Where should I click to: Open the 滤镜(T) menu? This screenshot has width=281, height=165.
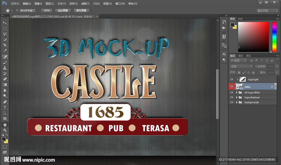tap(85, 4)
